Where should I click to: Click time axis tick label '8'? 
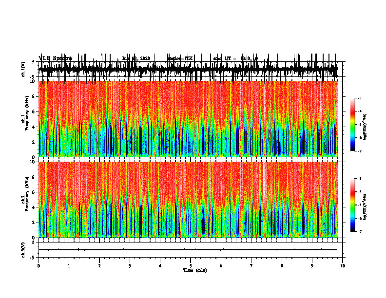[282, 266]
